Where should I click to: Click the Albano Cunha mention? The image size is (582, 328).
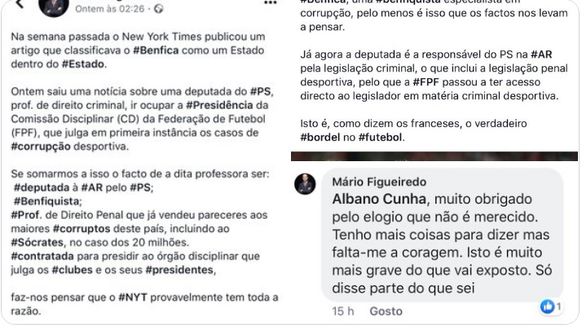click(379, 199)
